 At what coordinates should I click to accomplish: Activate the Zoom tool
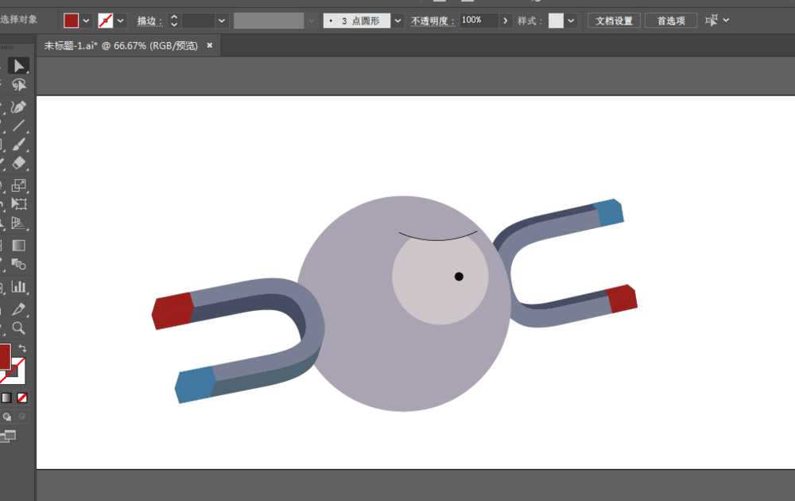[x=19, y=327]
